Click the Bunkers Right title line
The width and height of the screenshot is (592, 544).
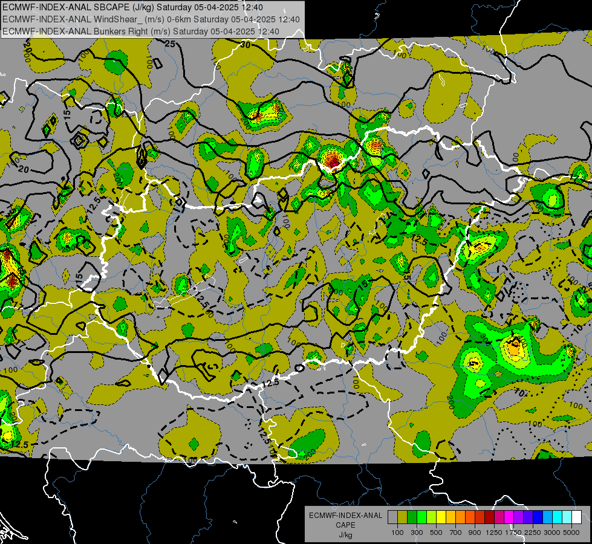click(141, 31)
